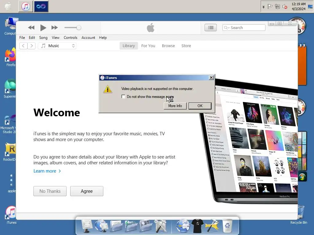Open the Controls menu
Screen dimensions: 314x235
pyautogui.click(x=71, y=38)
